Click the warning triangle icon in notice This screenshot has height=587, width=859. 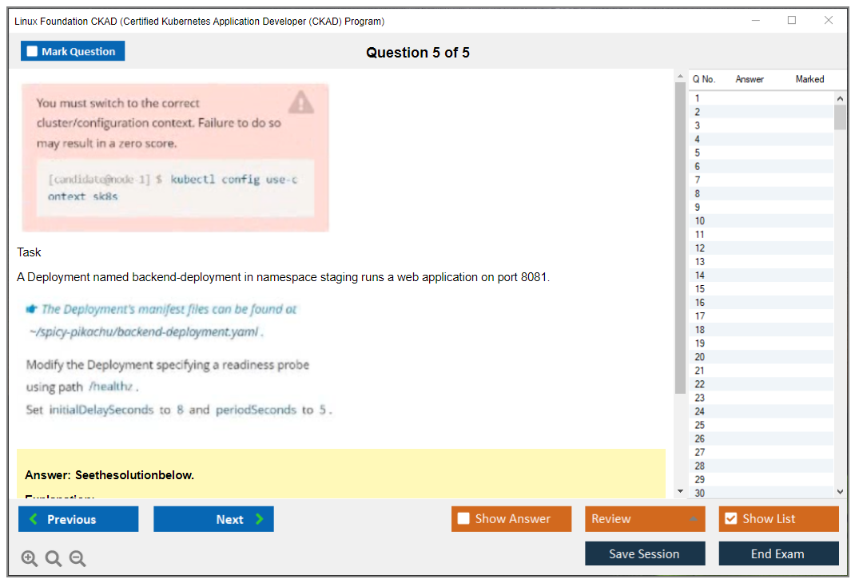point(300,102)
